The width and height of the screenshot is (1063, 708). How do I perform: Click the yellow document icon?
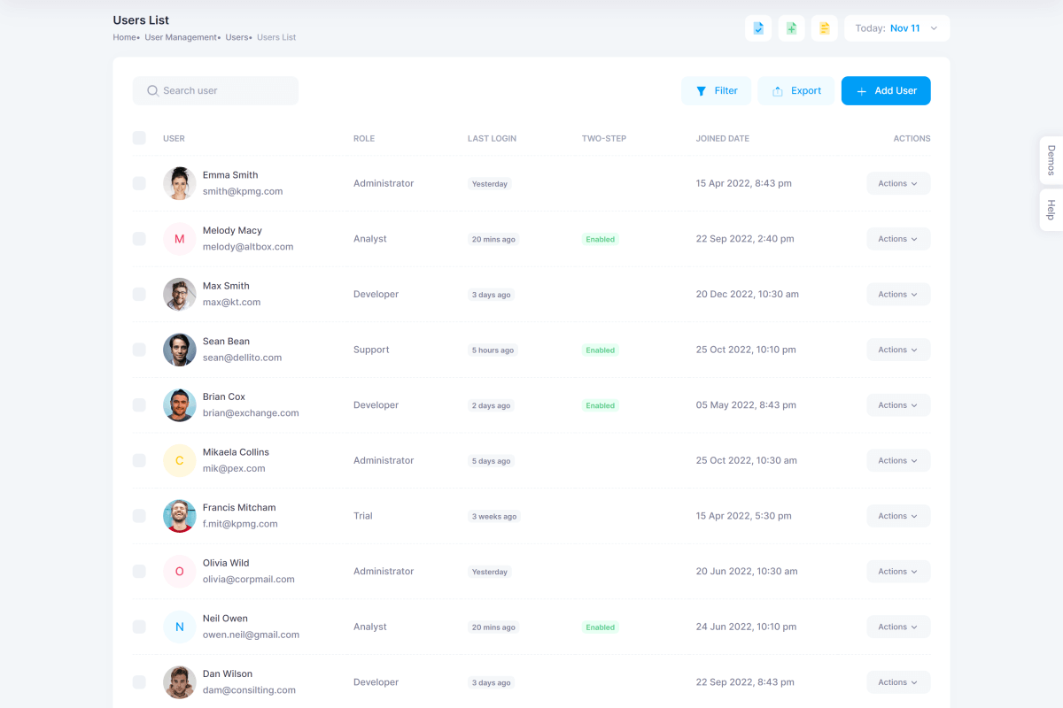[x=824, y=28]
